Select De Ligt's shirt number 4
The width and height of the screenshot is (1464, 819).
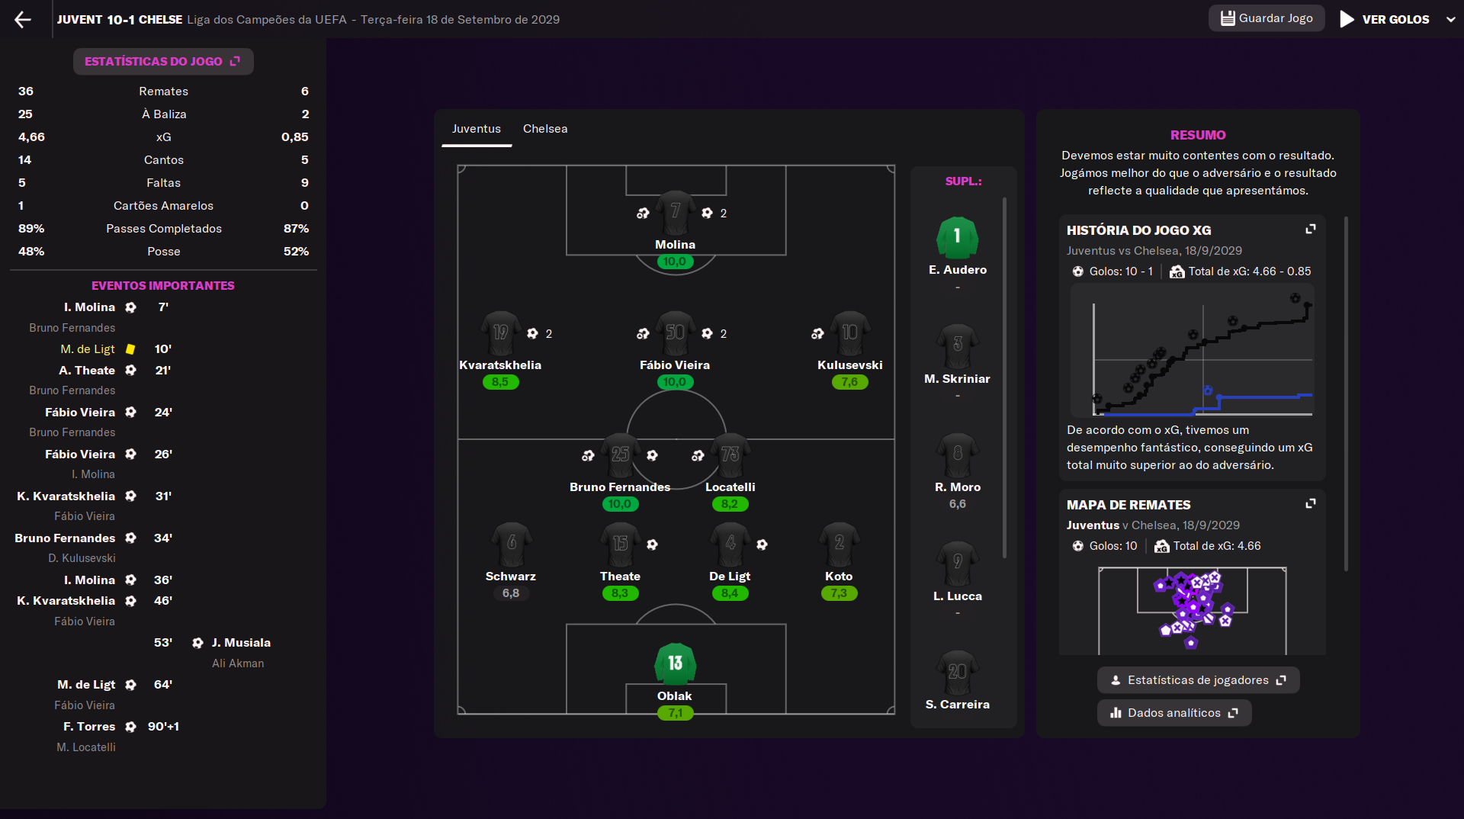pos(730,544)
